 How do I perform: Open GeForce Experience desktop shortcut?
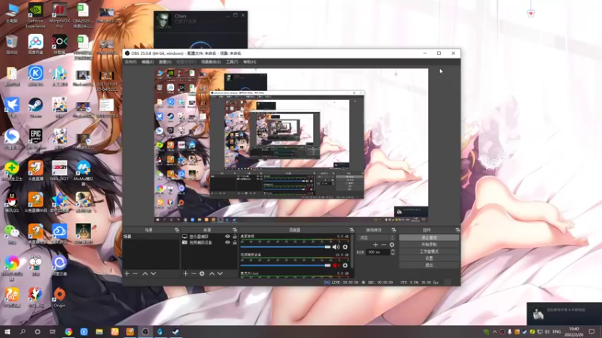coord(35,16)
